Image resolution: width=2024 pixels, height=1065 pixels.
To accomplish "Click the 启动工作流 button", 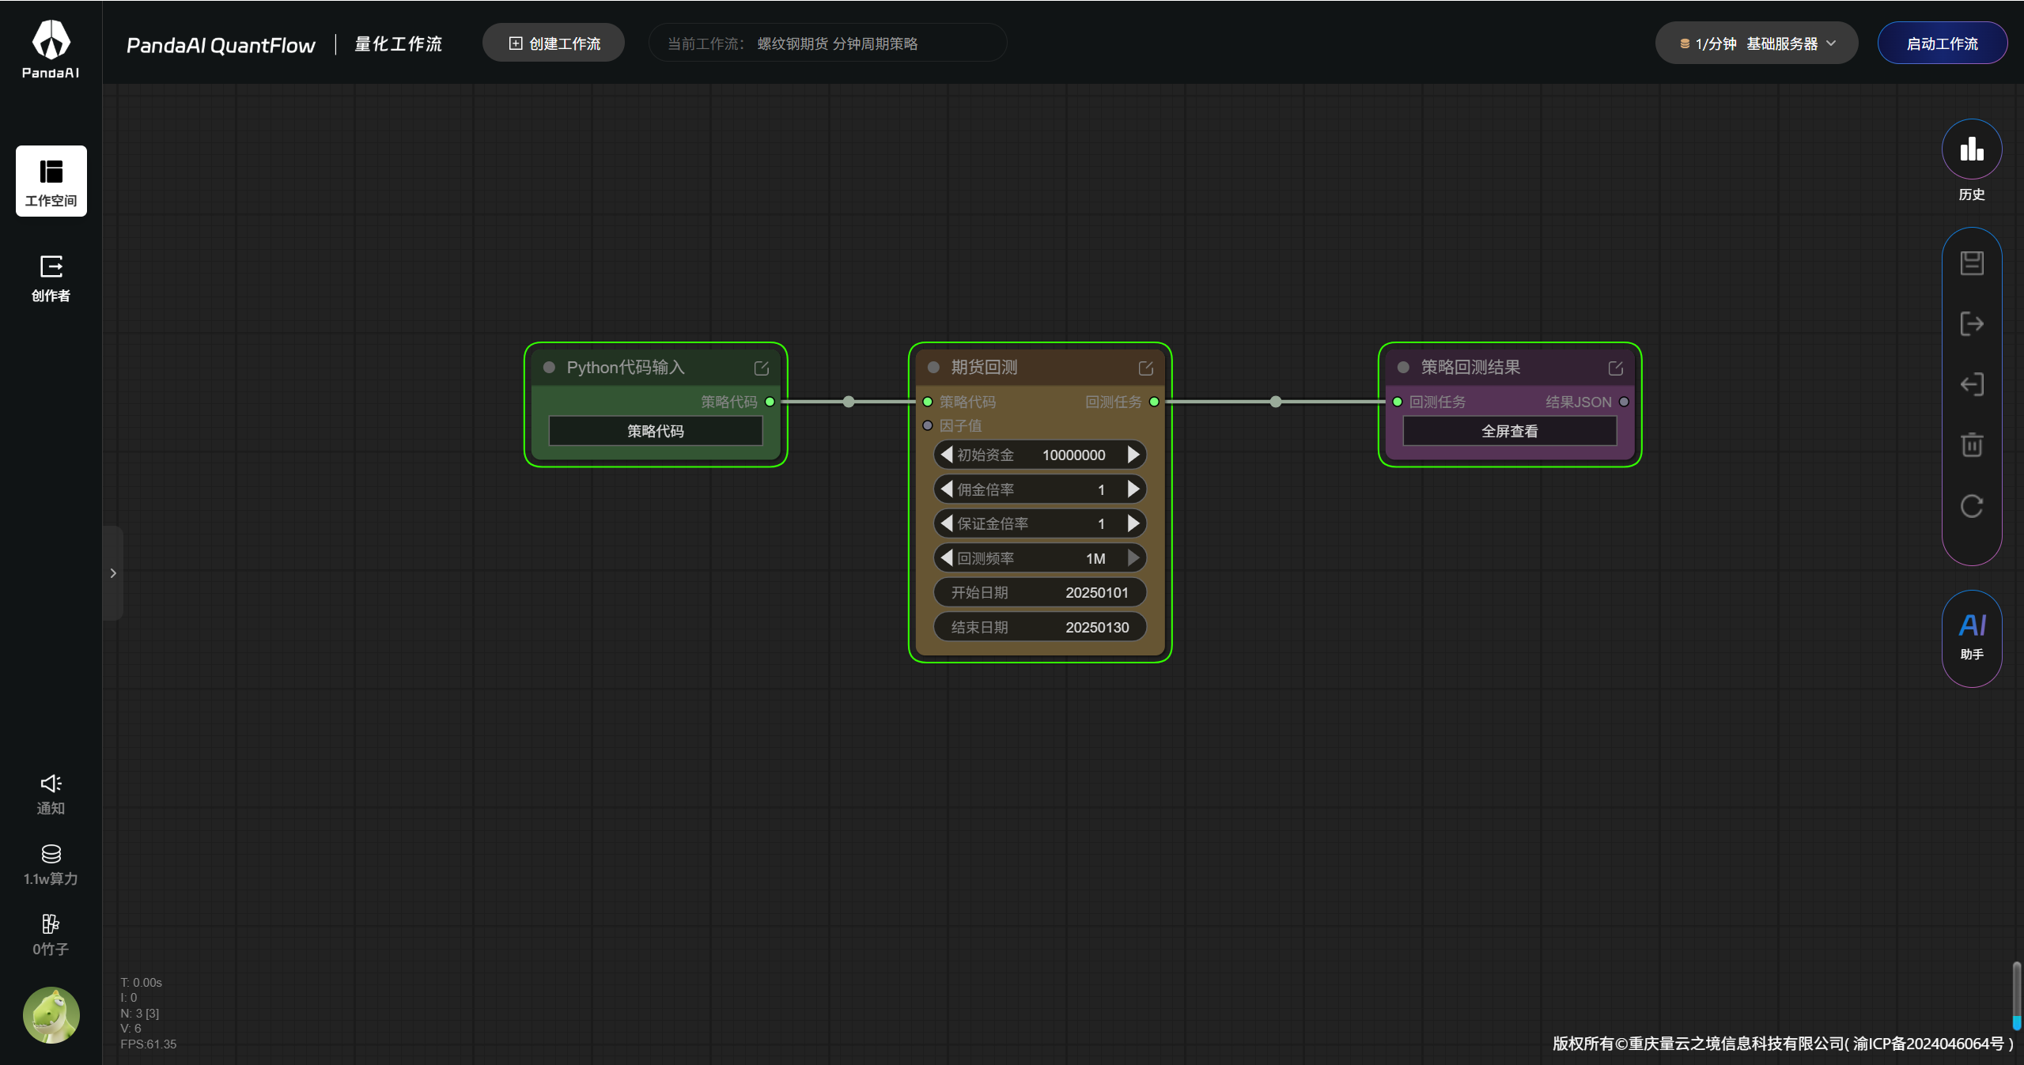I will (1941, 43).
